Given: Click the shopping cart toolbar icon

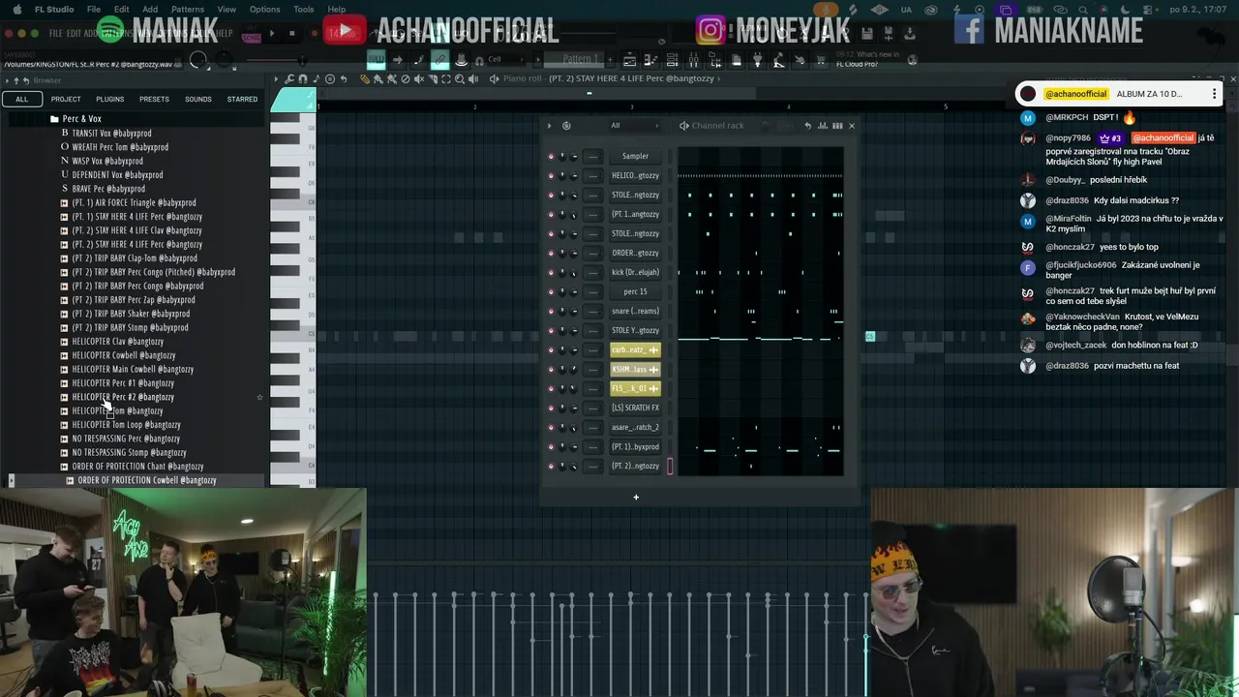Looking at the screenshot, I should [x=820, y=60].
